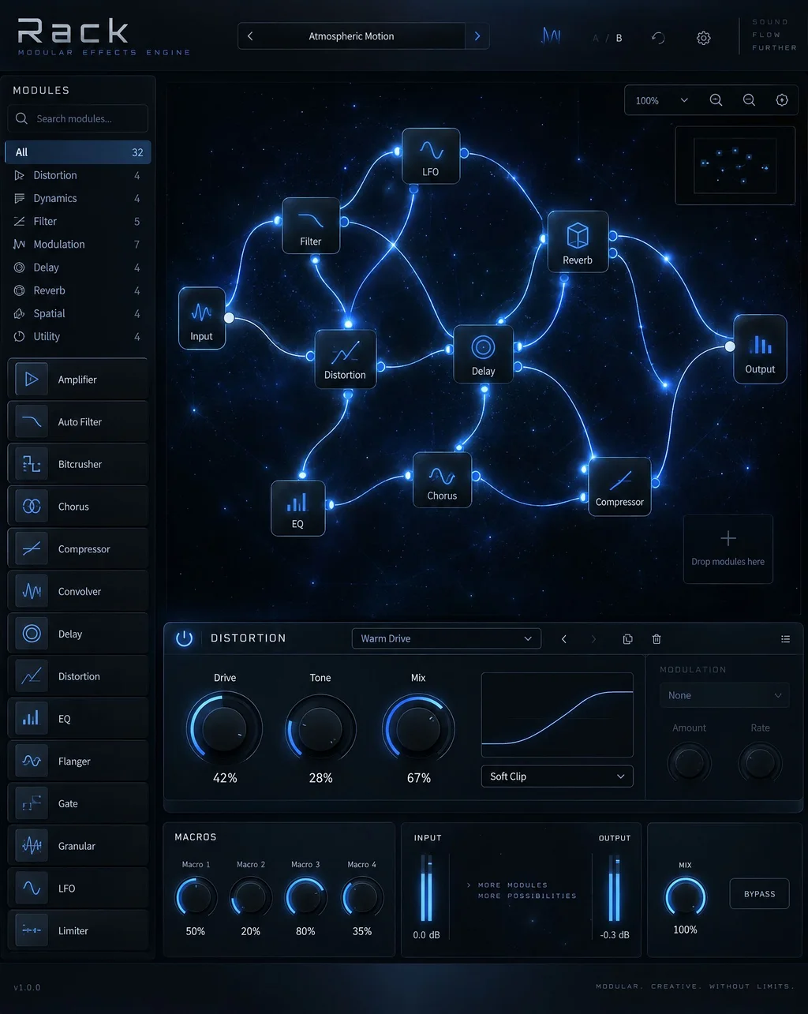This screenshot has height=1014, width=808.
Task: Select the Output node on the canvas
Action: [760, 349]
